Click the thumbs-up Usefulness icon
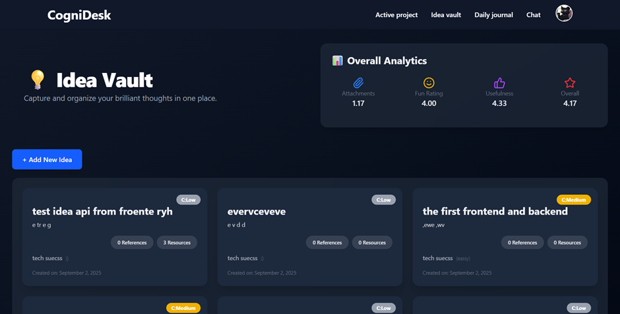620x314 pixels. tap(499, 83)
